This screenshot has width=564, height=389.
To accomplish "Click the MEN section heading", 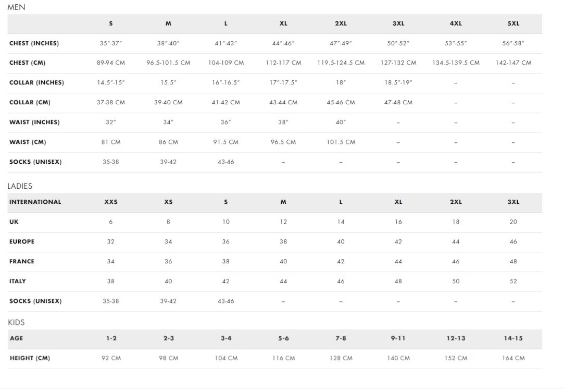I will pos(16,7).
